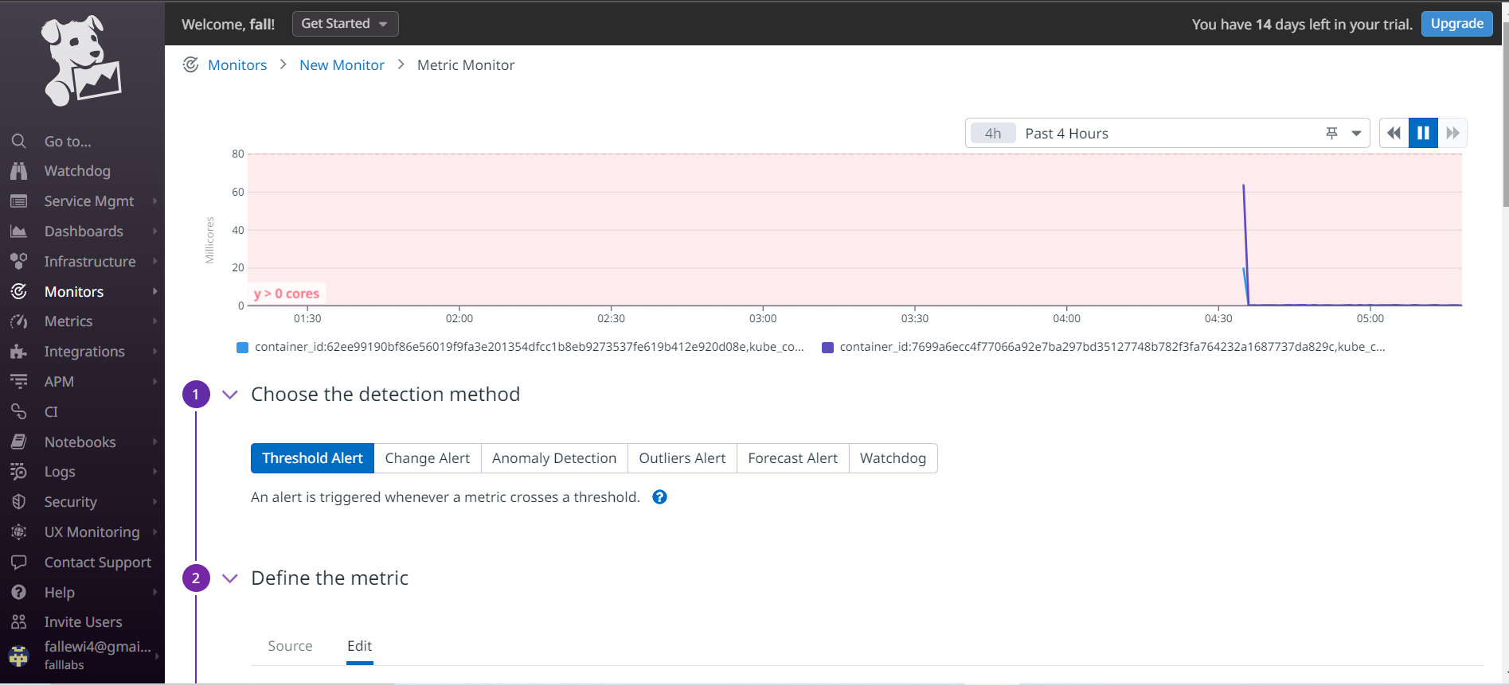Click the blue container legend swatch
Viewport: 1509px width, 685px height.
243,348
